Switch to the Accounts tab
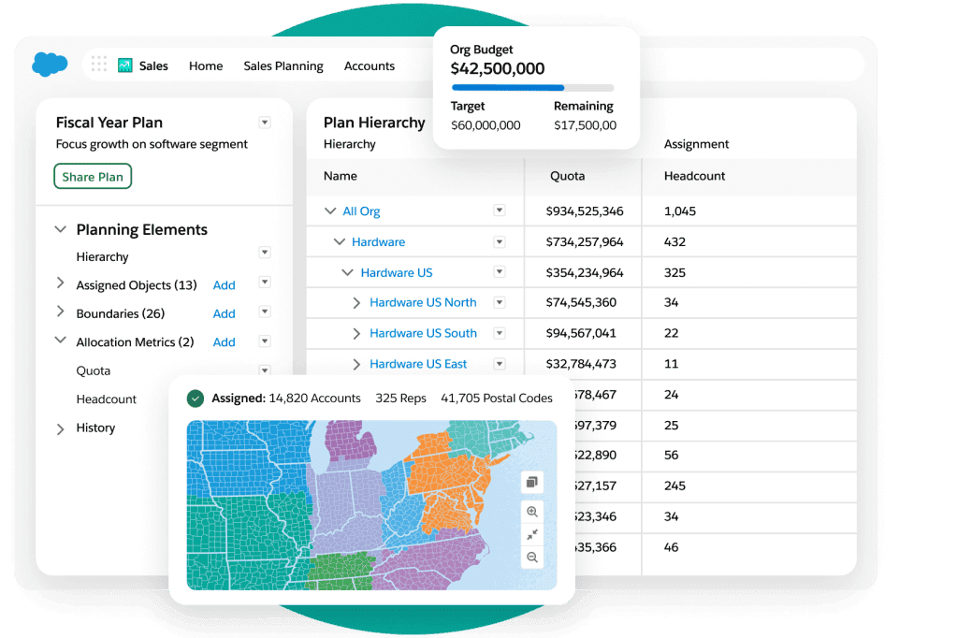 pyautogui.click(x=369, y=66)
